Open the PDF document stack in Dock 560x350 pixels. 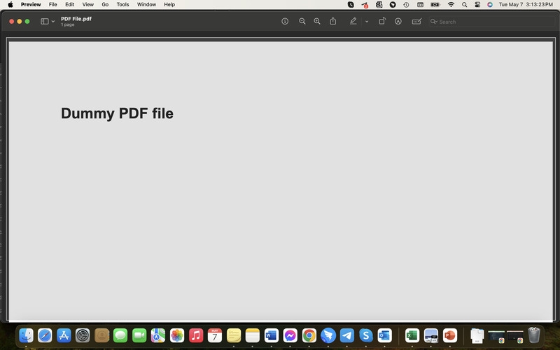(x=477, y=336)
